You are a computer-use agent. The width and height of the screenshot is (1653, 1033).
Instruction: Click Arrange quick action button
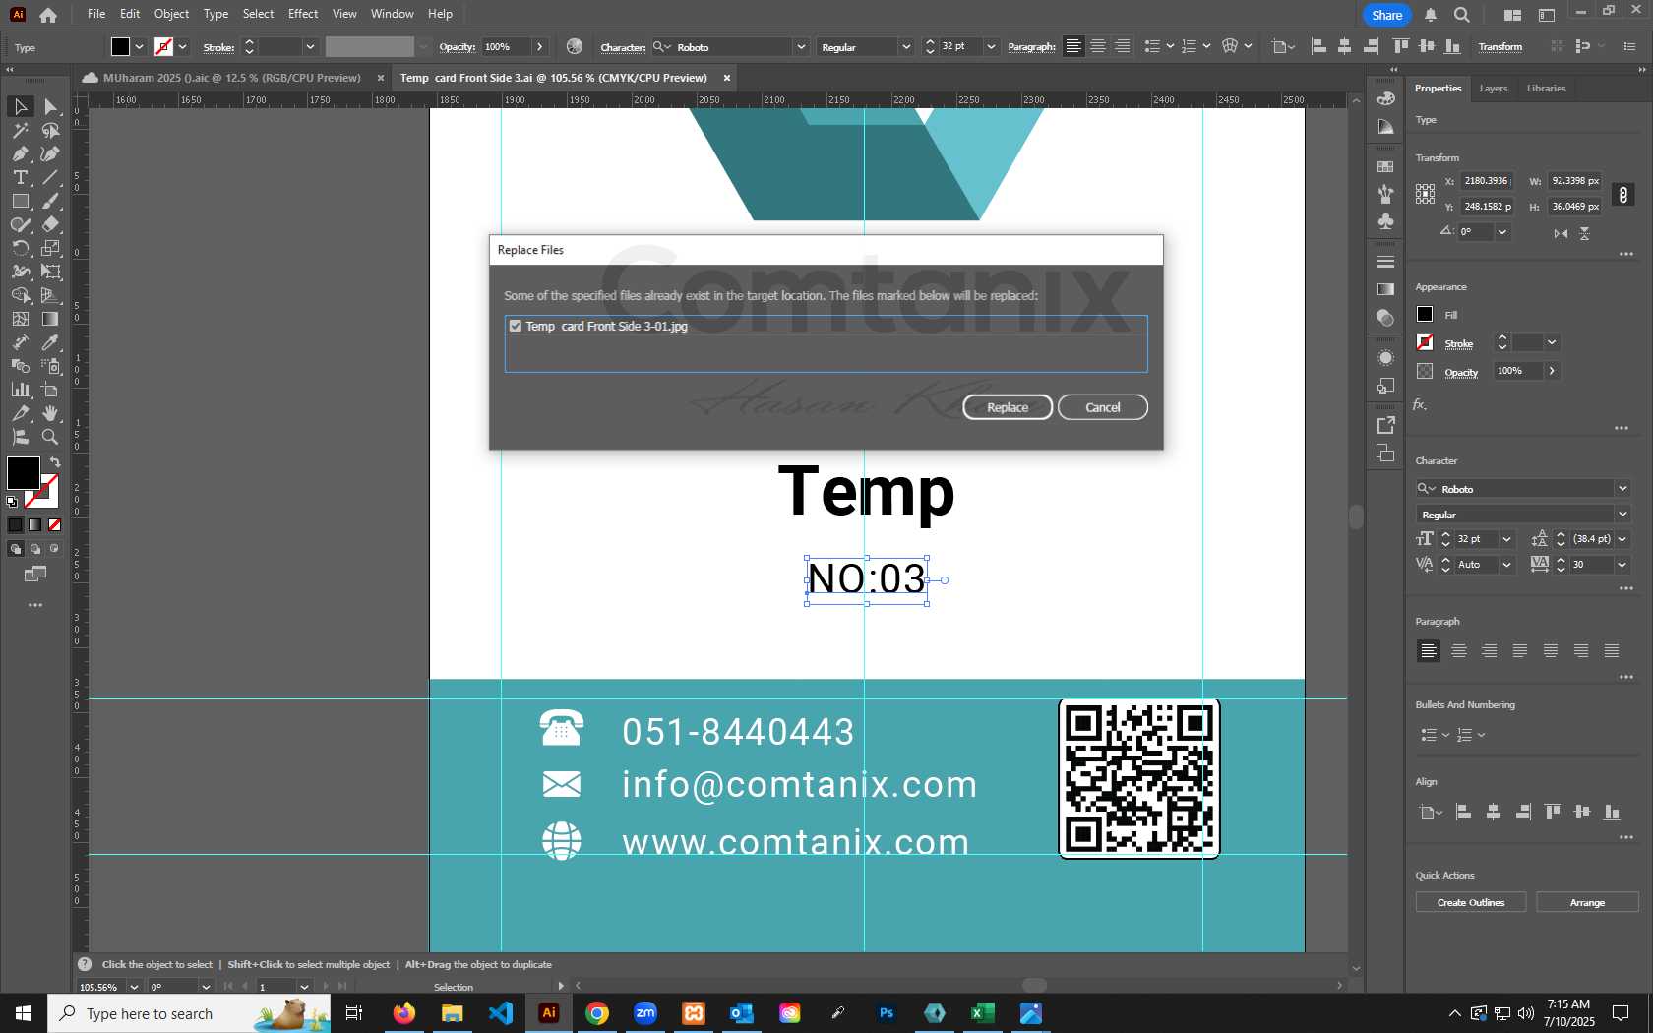[1587, 902]
